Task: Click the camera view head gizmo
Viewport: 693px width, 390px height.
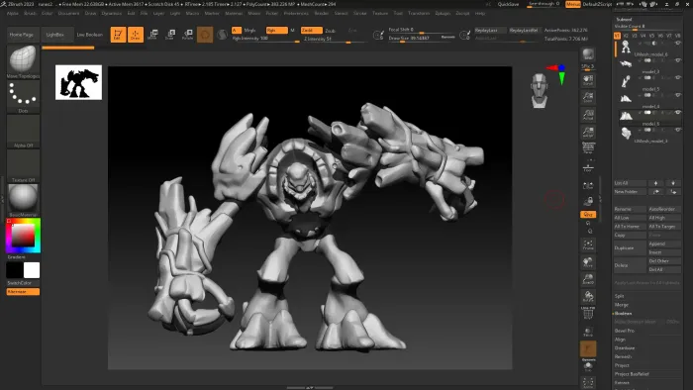Action: pyautogui.click(x=540, y=90)
